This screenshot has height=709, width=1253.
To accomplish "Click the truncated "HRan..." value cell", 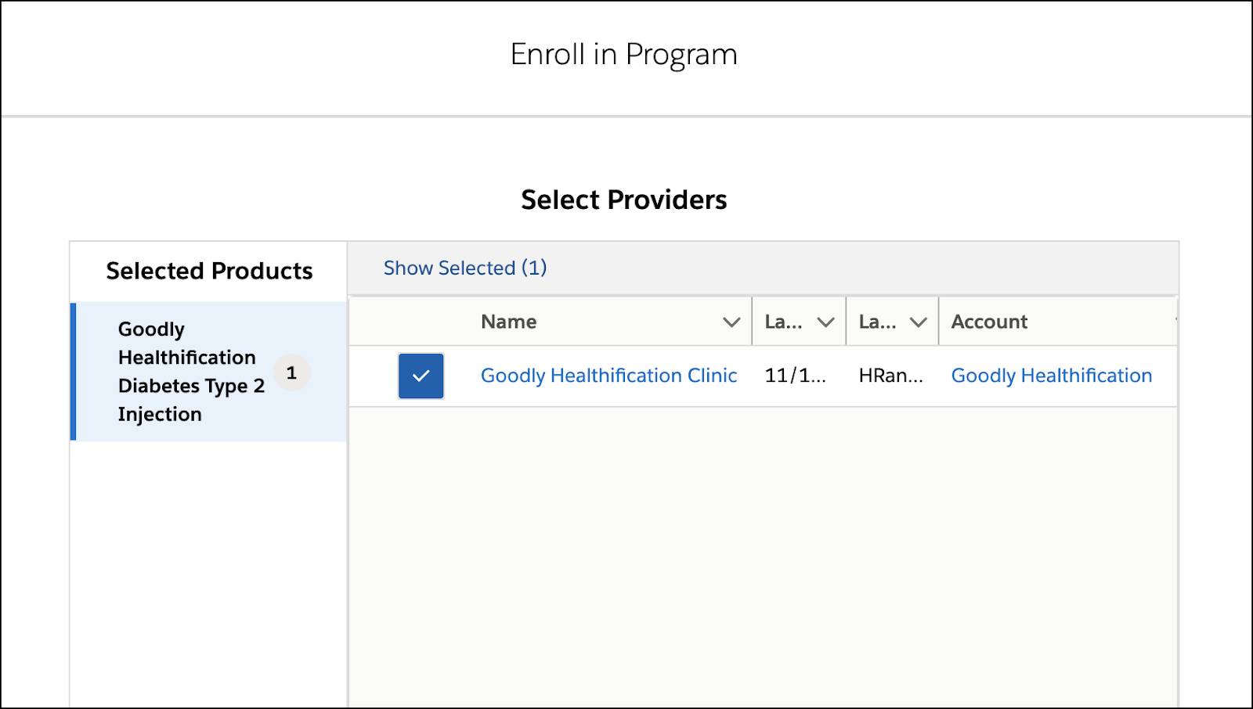I will coord(891,376).
